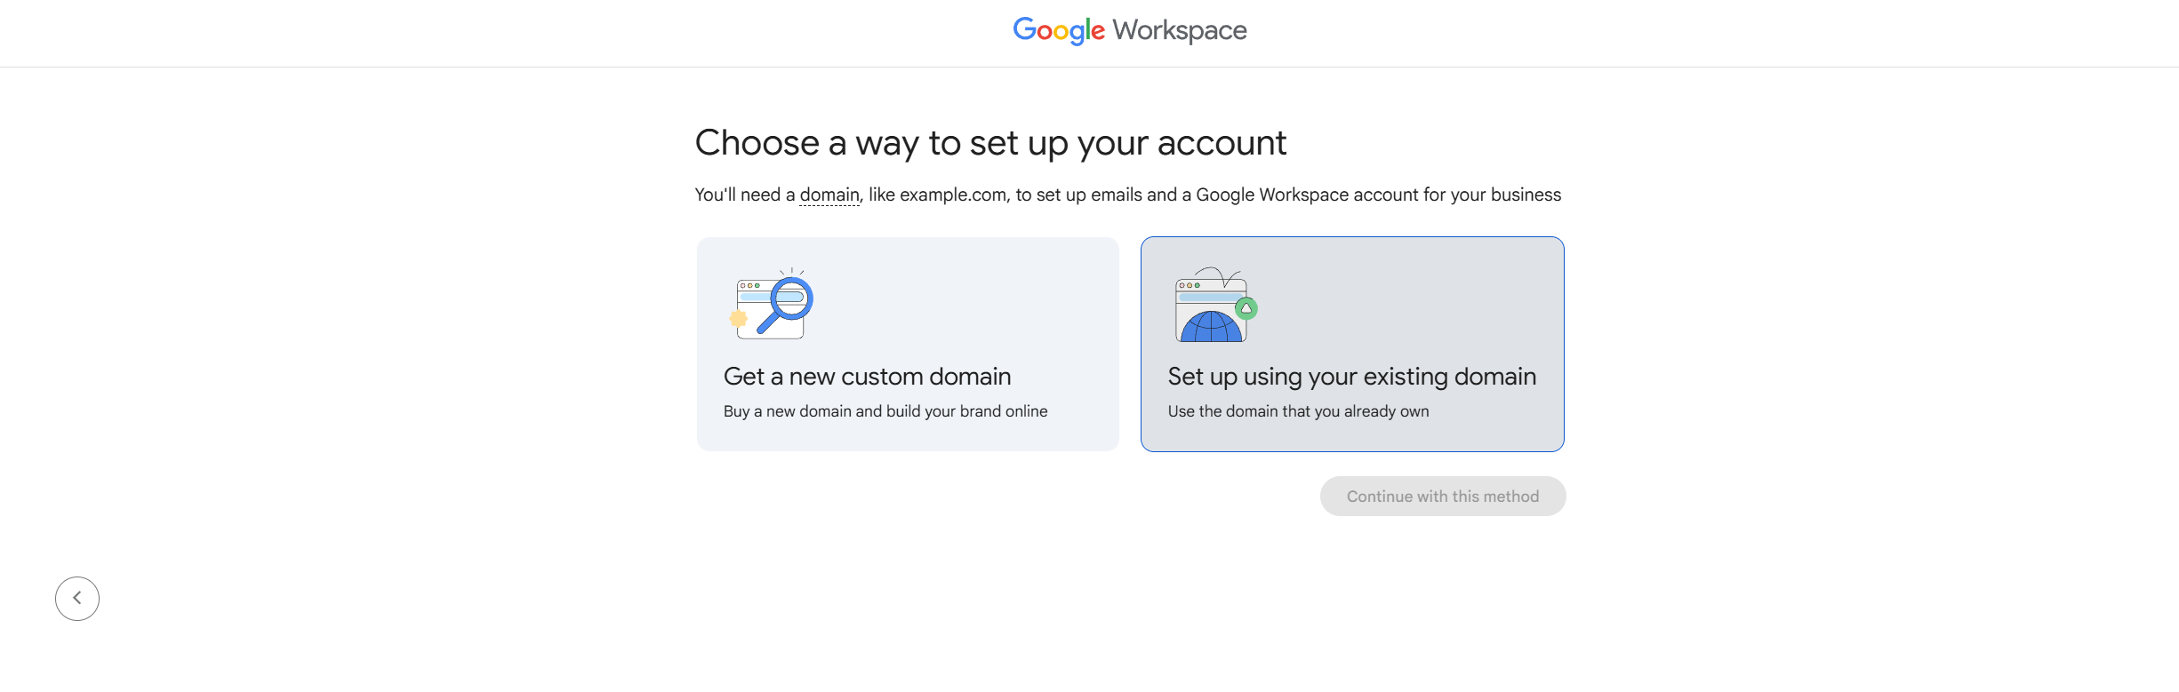This screenshot has width=2179, height=692.
Task: Select 'Set up using your existing domain' heading
Action: click(1351, 377)
